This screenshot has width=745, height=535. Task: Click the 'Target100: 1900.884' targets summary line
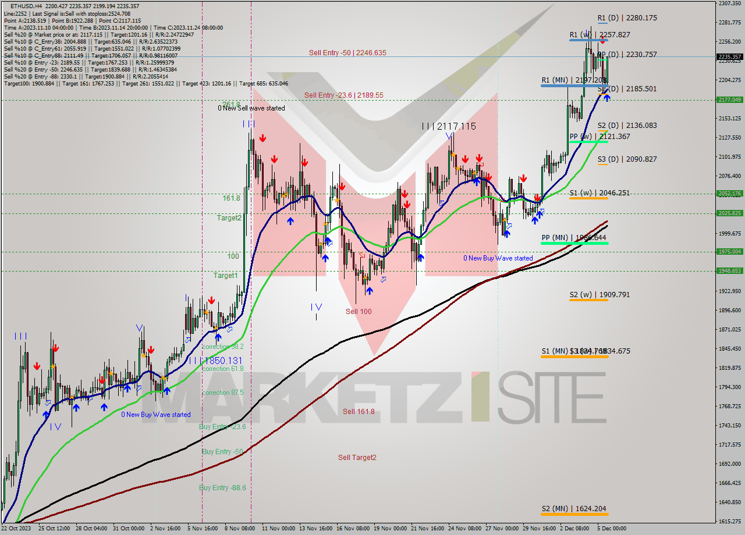pyautogui.click(x=146, y=83)
